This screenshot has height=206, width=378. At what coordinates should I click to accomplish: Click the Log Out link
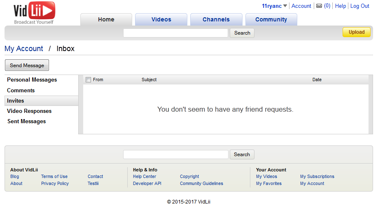click(x=359, y=6)
